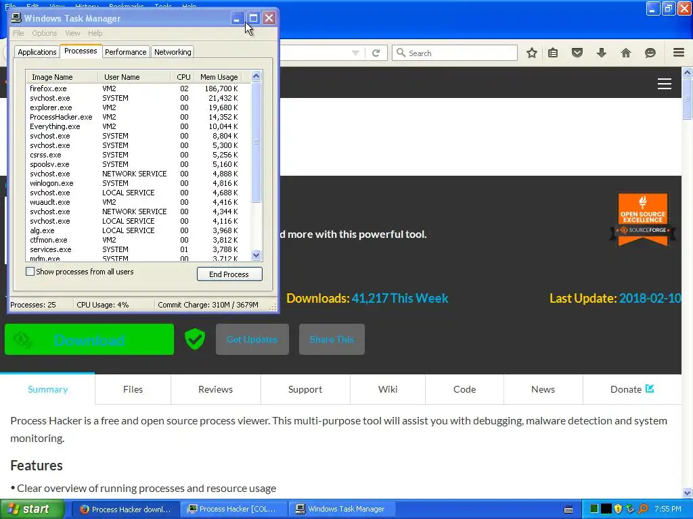This screenshot has width=693, height=519.
Task: Open Task Manager View menu
Action: (x=73, y=33)
